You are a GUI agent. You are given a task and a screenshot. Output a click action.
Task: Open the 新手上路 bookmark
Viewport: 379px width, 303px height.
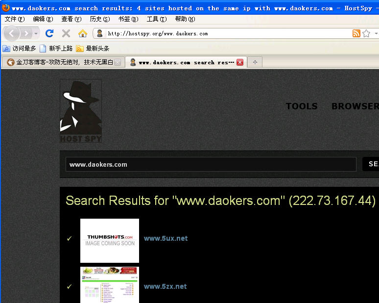[56, 49]
